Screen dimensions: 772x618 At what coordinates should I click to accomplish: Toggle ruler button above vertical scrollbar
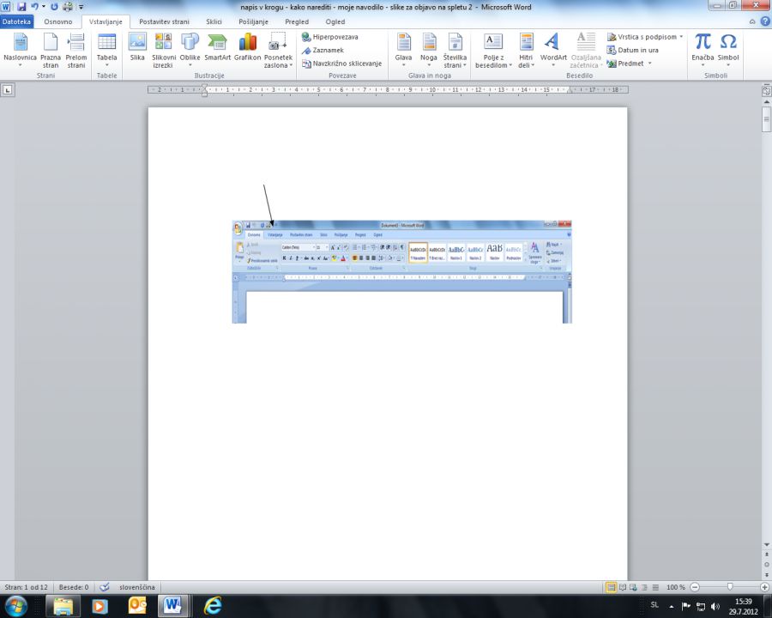point(767,90)
